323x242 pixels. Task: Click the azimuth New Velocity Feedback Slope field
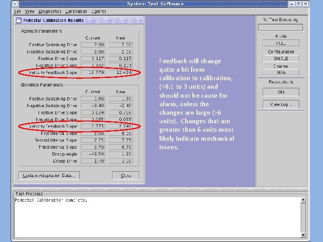tap(121, 73)
